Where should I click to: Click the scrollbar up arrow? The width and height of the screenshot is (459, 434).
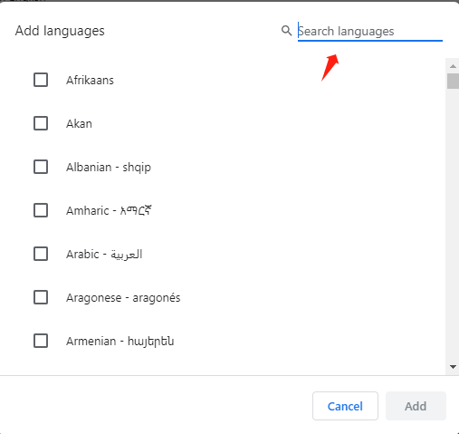click(453, 66)
